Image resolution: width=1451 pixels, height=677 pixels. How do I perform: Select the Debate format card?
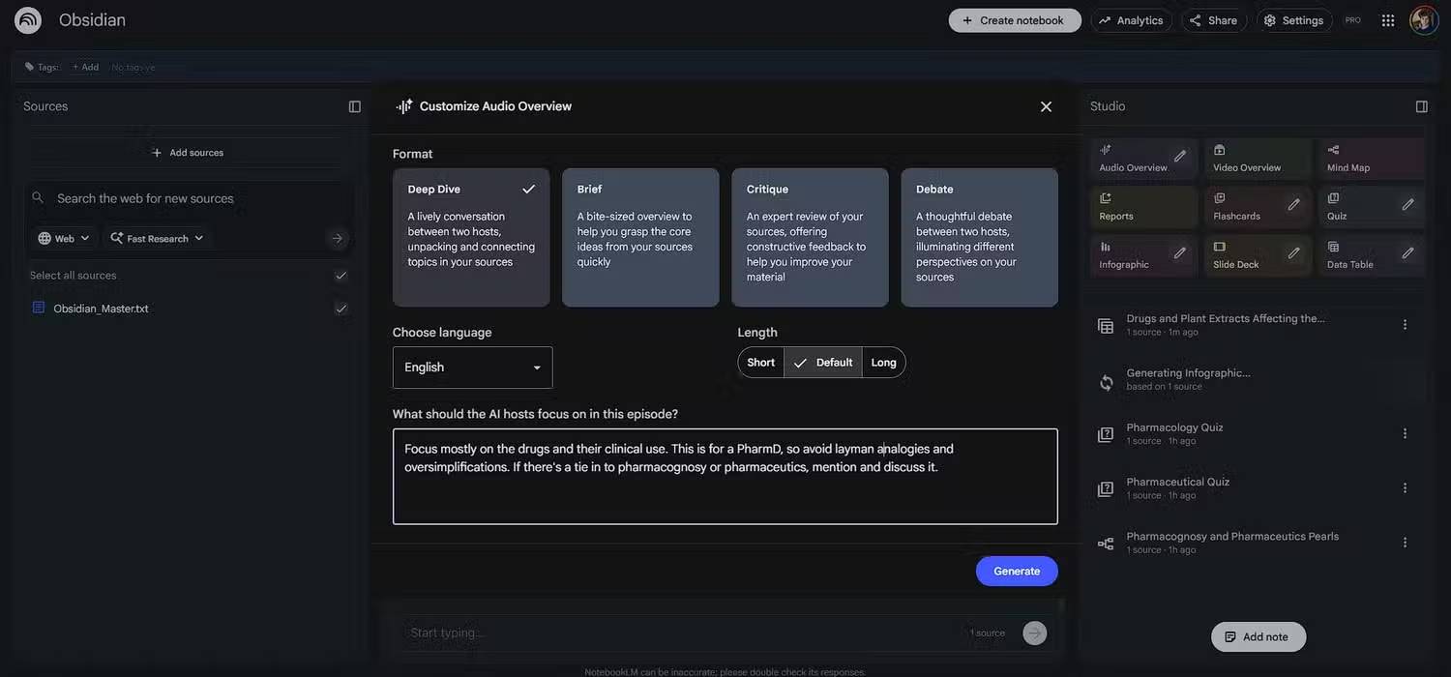(x=979, y=237)
